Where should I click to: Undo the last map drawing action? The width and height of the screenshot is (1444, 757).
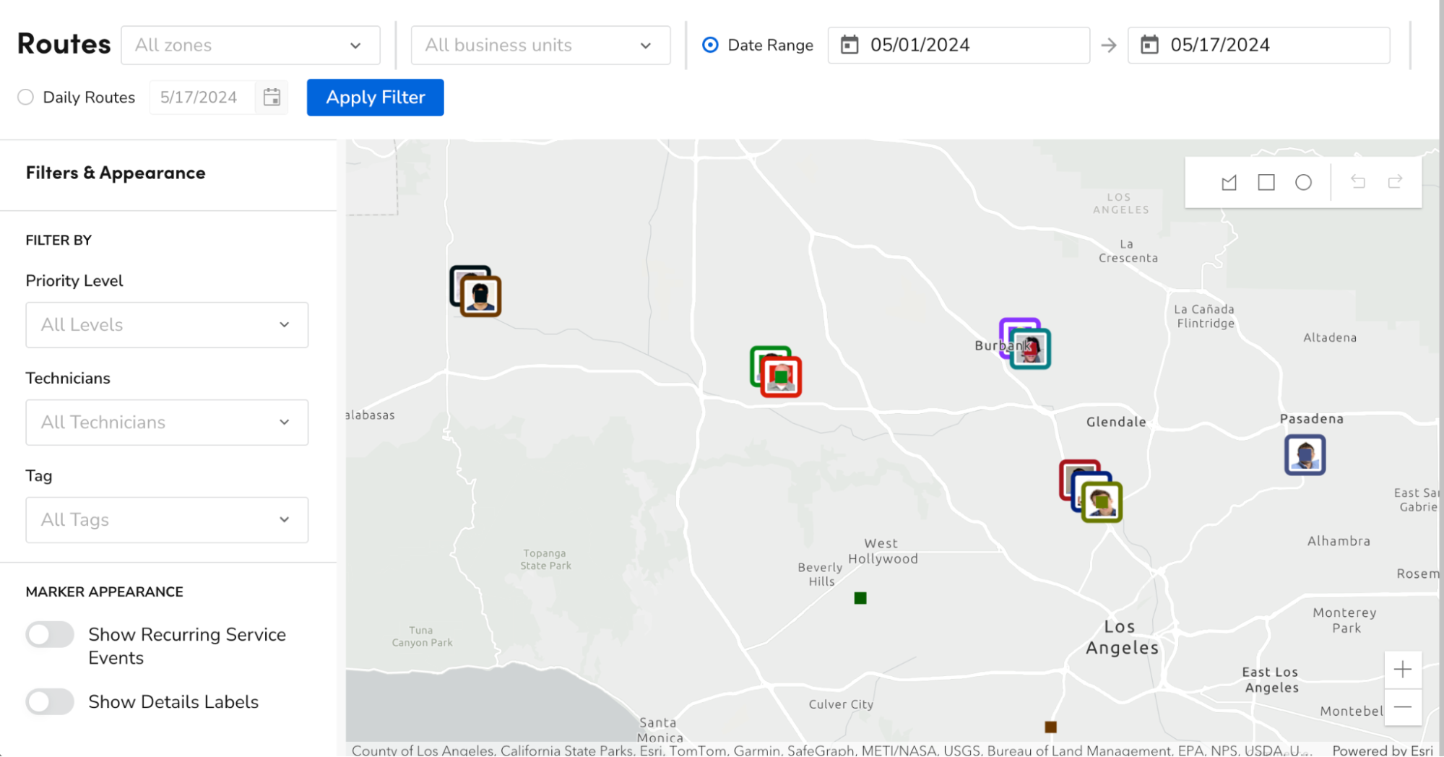coord(1358,182)
